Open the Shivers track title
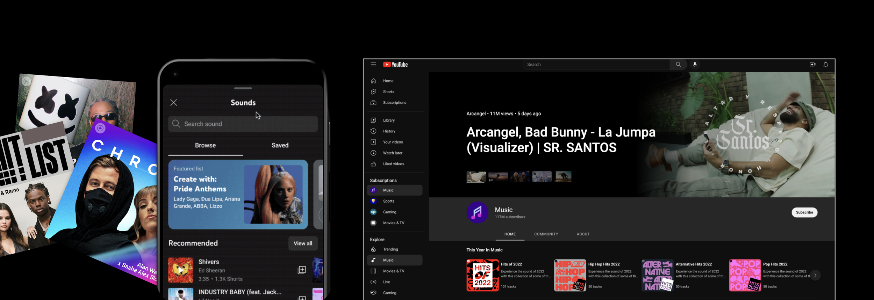The height and width of the screenshot is (300, 874). click(x=209, y=262)
